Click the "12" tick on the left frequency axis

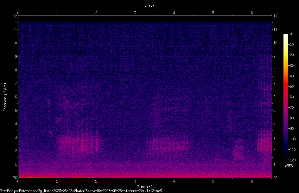coord(15,16)
